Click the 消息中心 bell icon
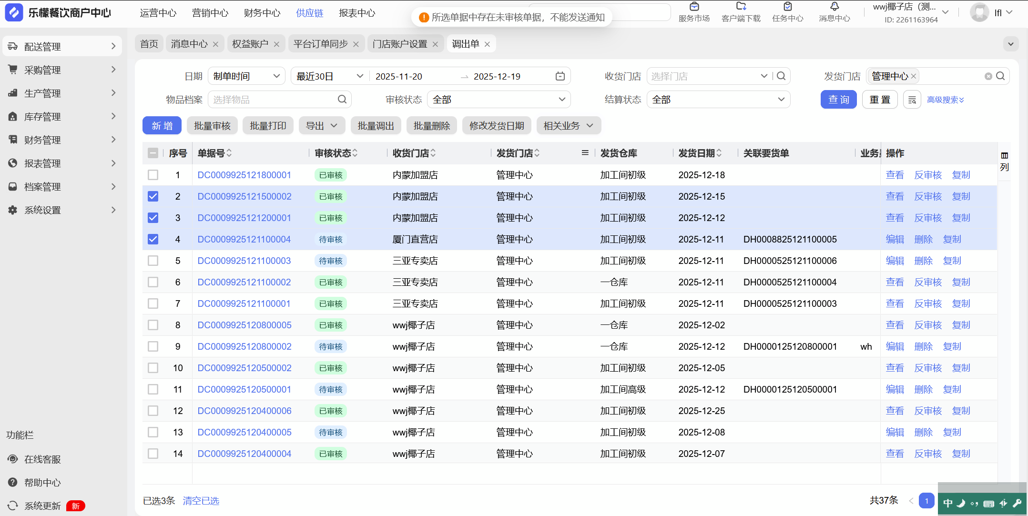 (x=834, y=7)
